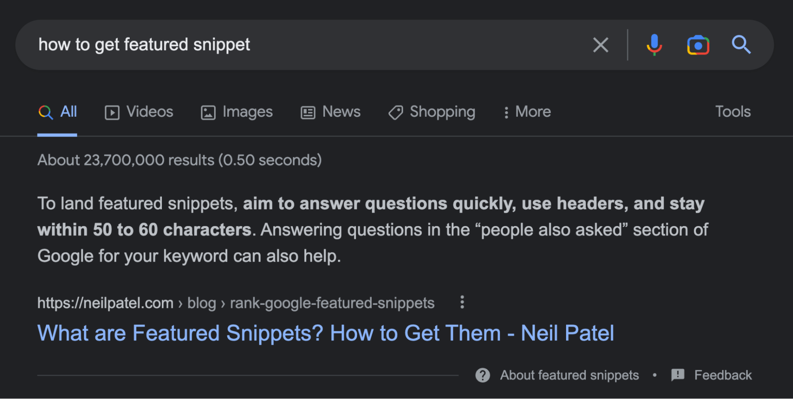
Task: Activate voice search with the microphone icon
Action: point(654,45)
